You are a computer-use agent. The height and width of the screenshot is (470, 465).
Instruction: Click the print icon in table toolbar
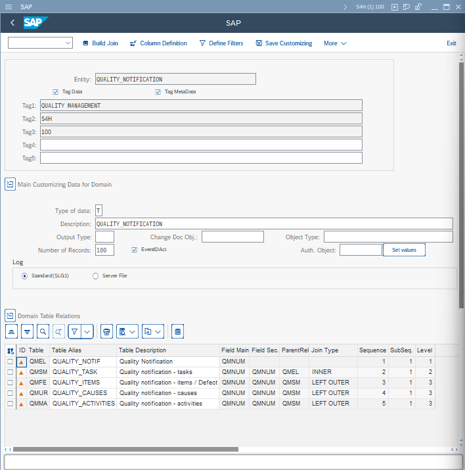tap(107, 331)
